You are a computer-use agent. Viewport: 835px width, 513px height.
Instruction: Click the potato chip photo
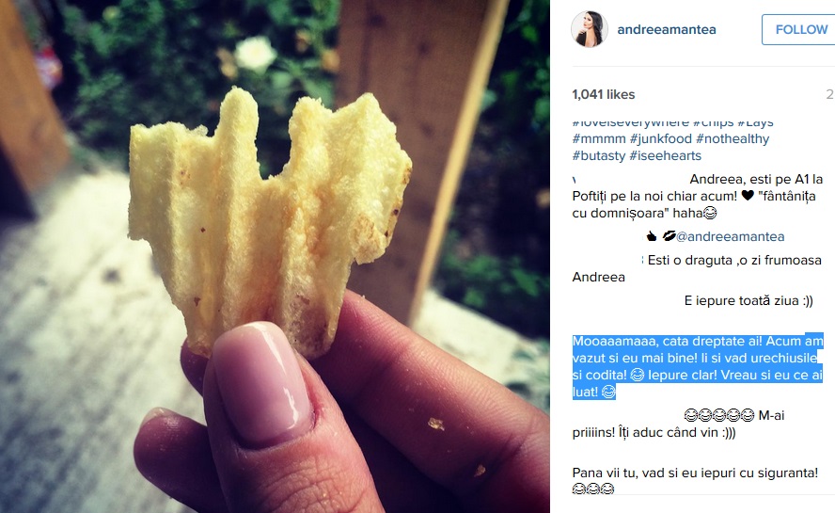click(x=275, y=256)
